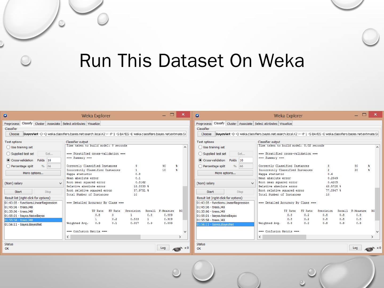Select '01:43:35 - functions.LinearRegression' in the left result list
Image resolution: width=384 pixels, height=288 pixels.
click(33, 203)
